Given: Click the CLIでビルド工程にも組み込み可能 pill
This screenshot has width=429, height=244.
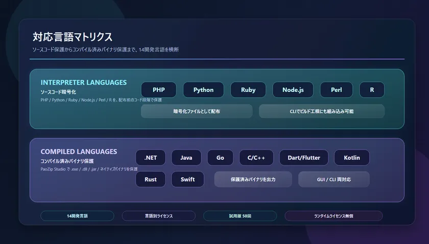Looking at the screenshot, I should 322,111.
